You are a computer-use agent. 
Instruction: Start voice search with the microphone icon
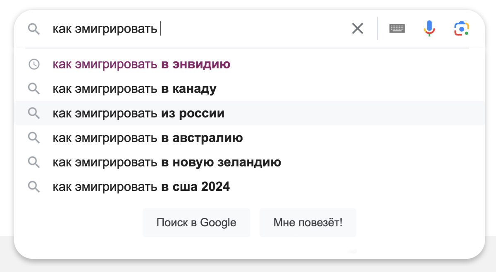[429, 28]
